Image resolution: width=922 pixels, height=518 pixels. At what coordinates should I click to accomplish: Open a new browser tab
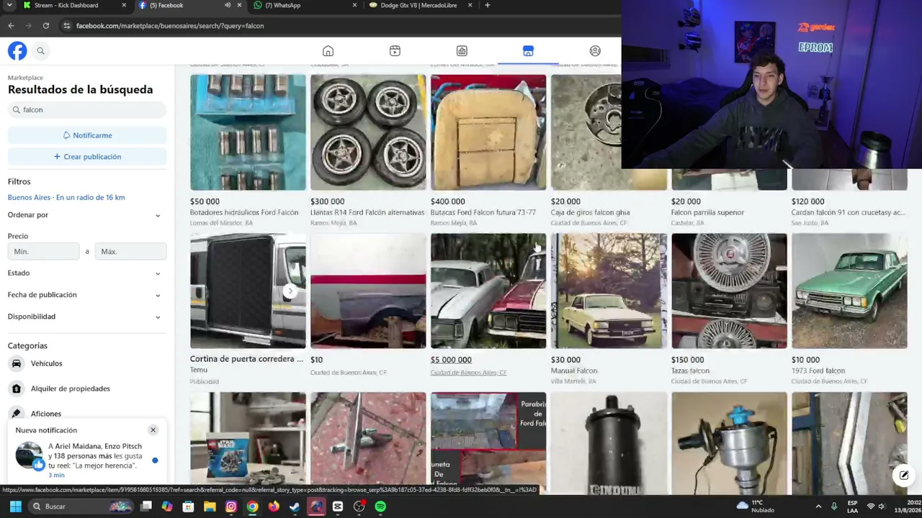pos(487,5)
